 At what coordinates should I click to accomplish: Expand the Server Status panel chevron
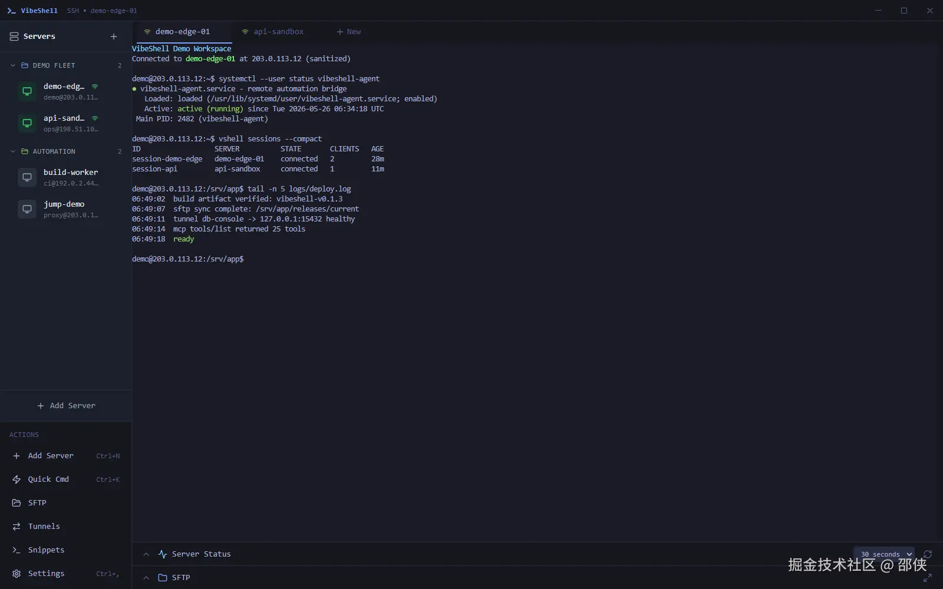click(146, 554)
